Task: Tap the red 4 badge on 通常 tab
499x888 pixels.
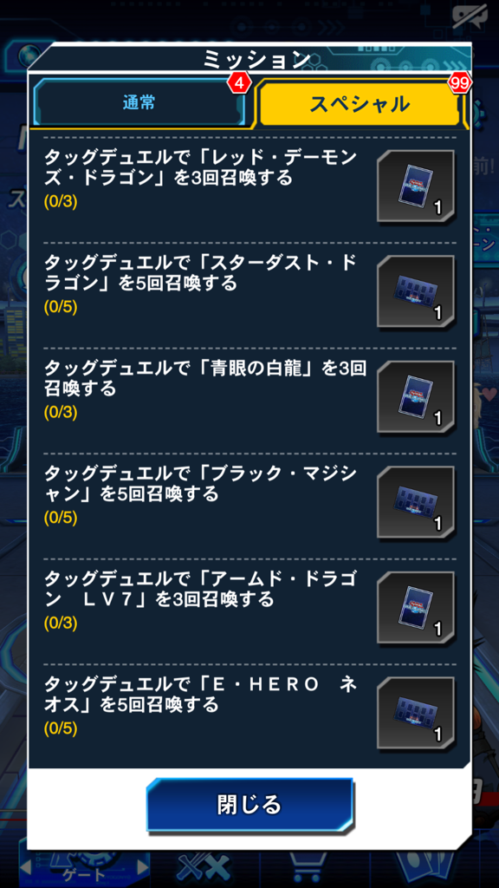Action: 239,84
